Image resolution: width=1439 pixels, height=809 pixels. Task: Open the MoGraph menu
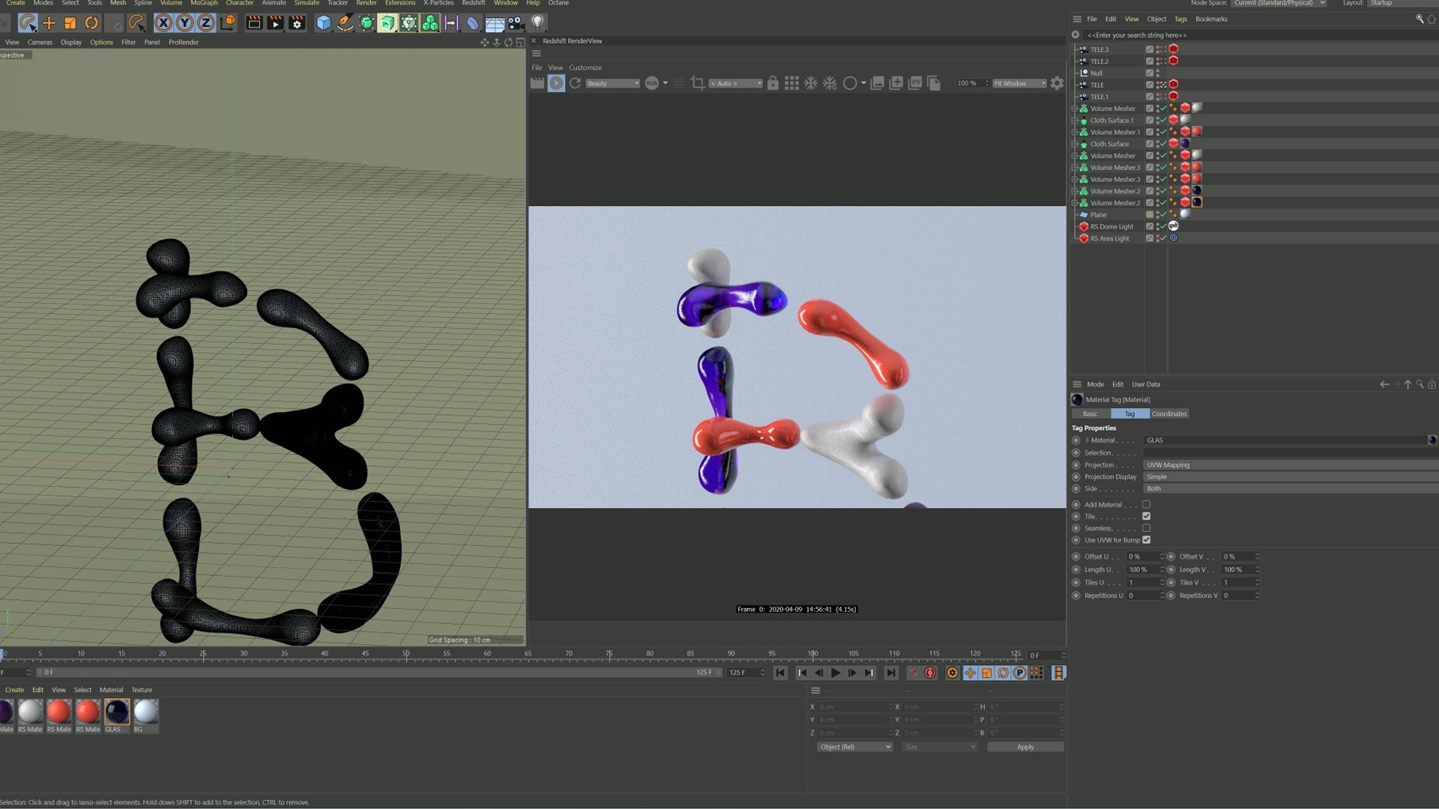click(204, 3)
